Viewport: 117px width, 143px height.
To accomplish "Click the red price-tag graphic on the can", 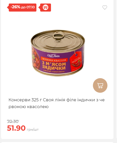I will click(x=76, y=61).
